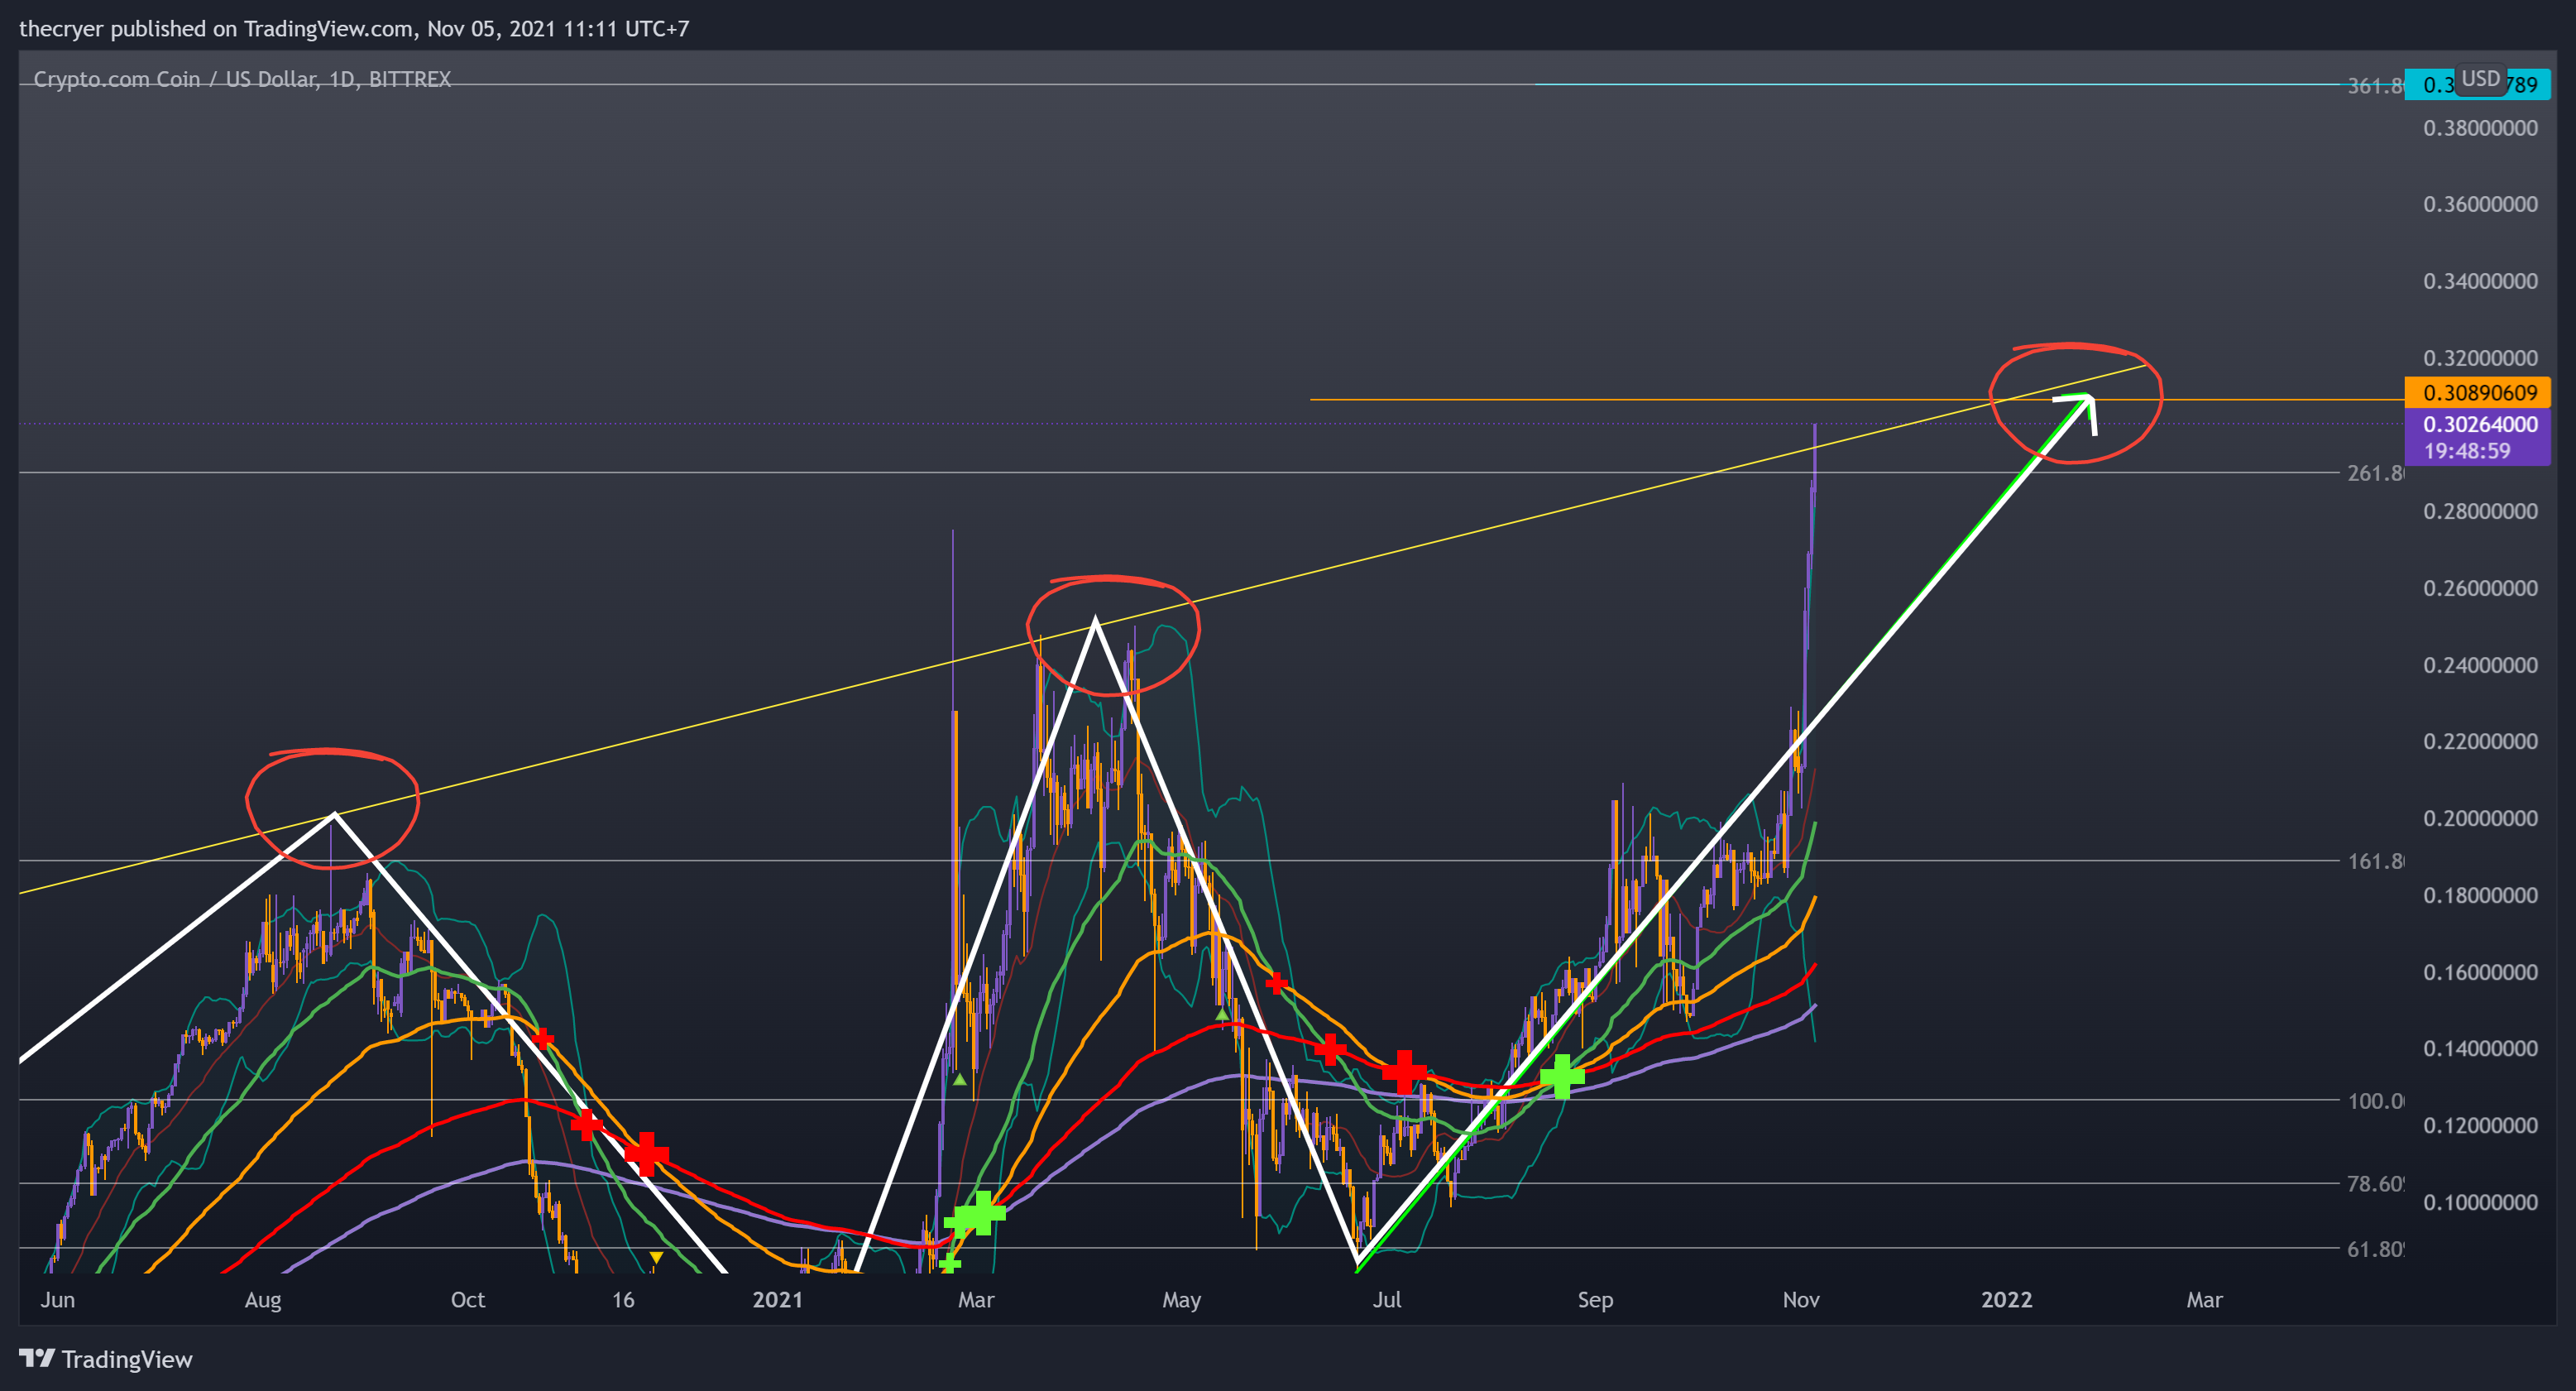Click the 78.60 Fibonacci level label
Screen dimensions: 2576x1391
point(2375,1184)
